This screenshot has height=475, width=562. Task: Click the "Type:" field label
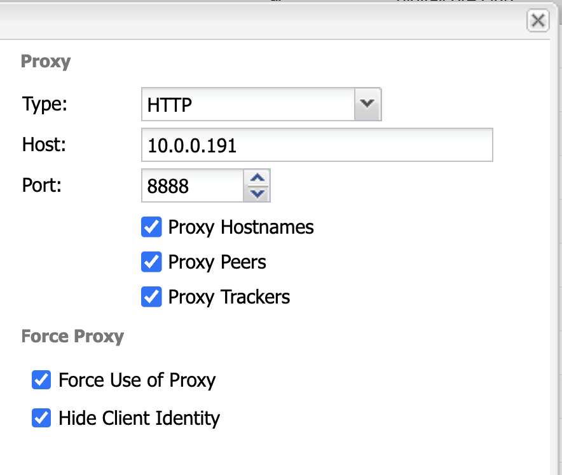pos(45,104)
